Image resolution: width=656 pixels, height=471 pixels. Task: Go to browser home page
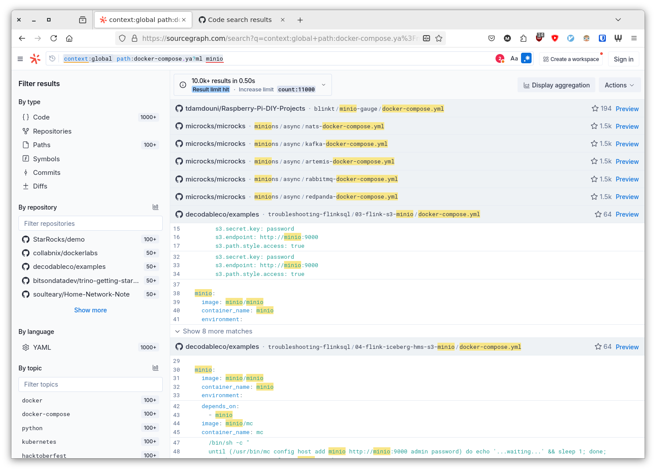[x=69, y=38]
